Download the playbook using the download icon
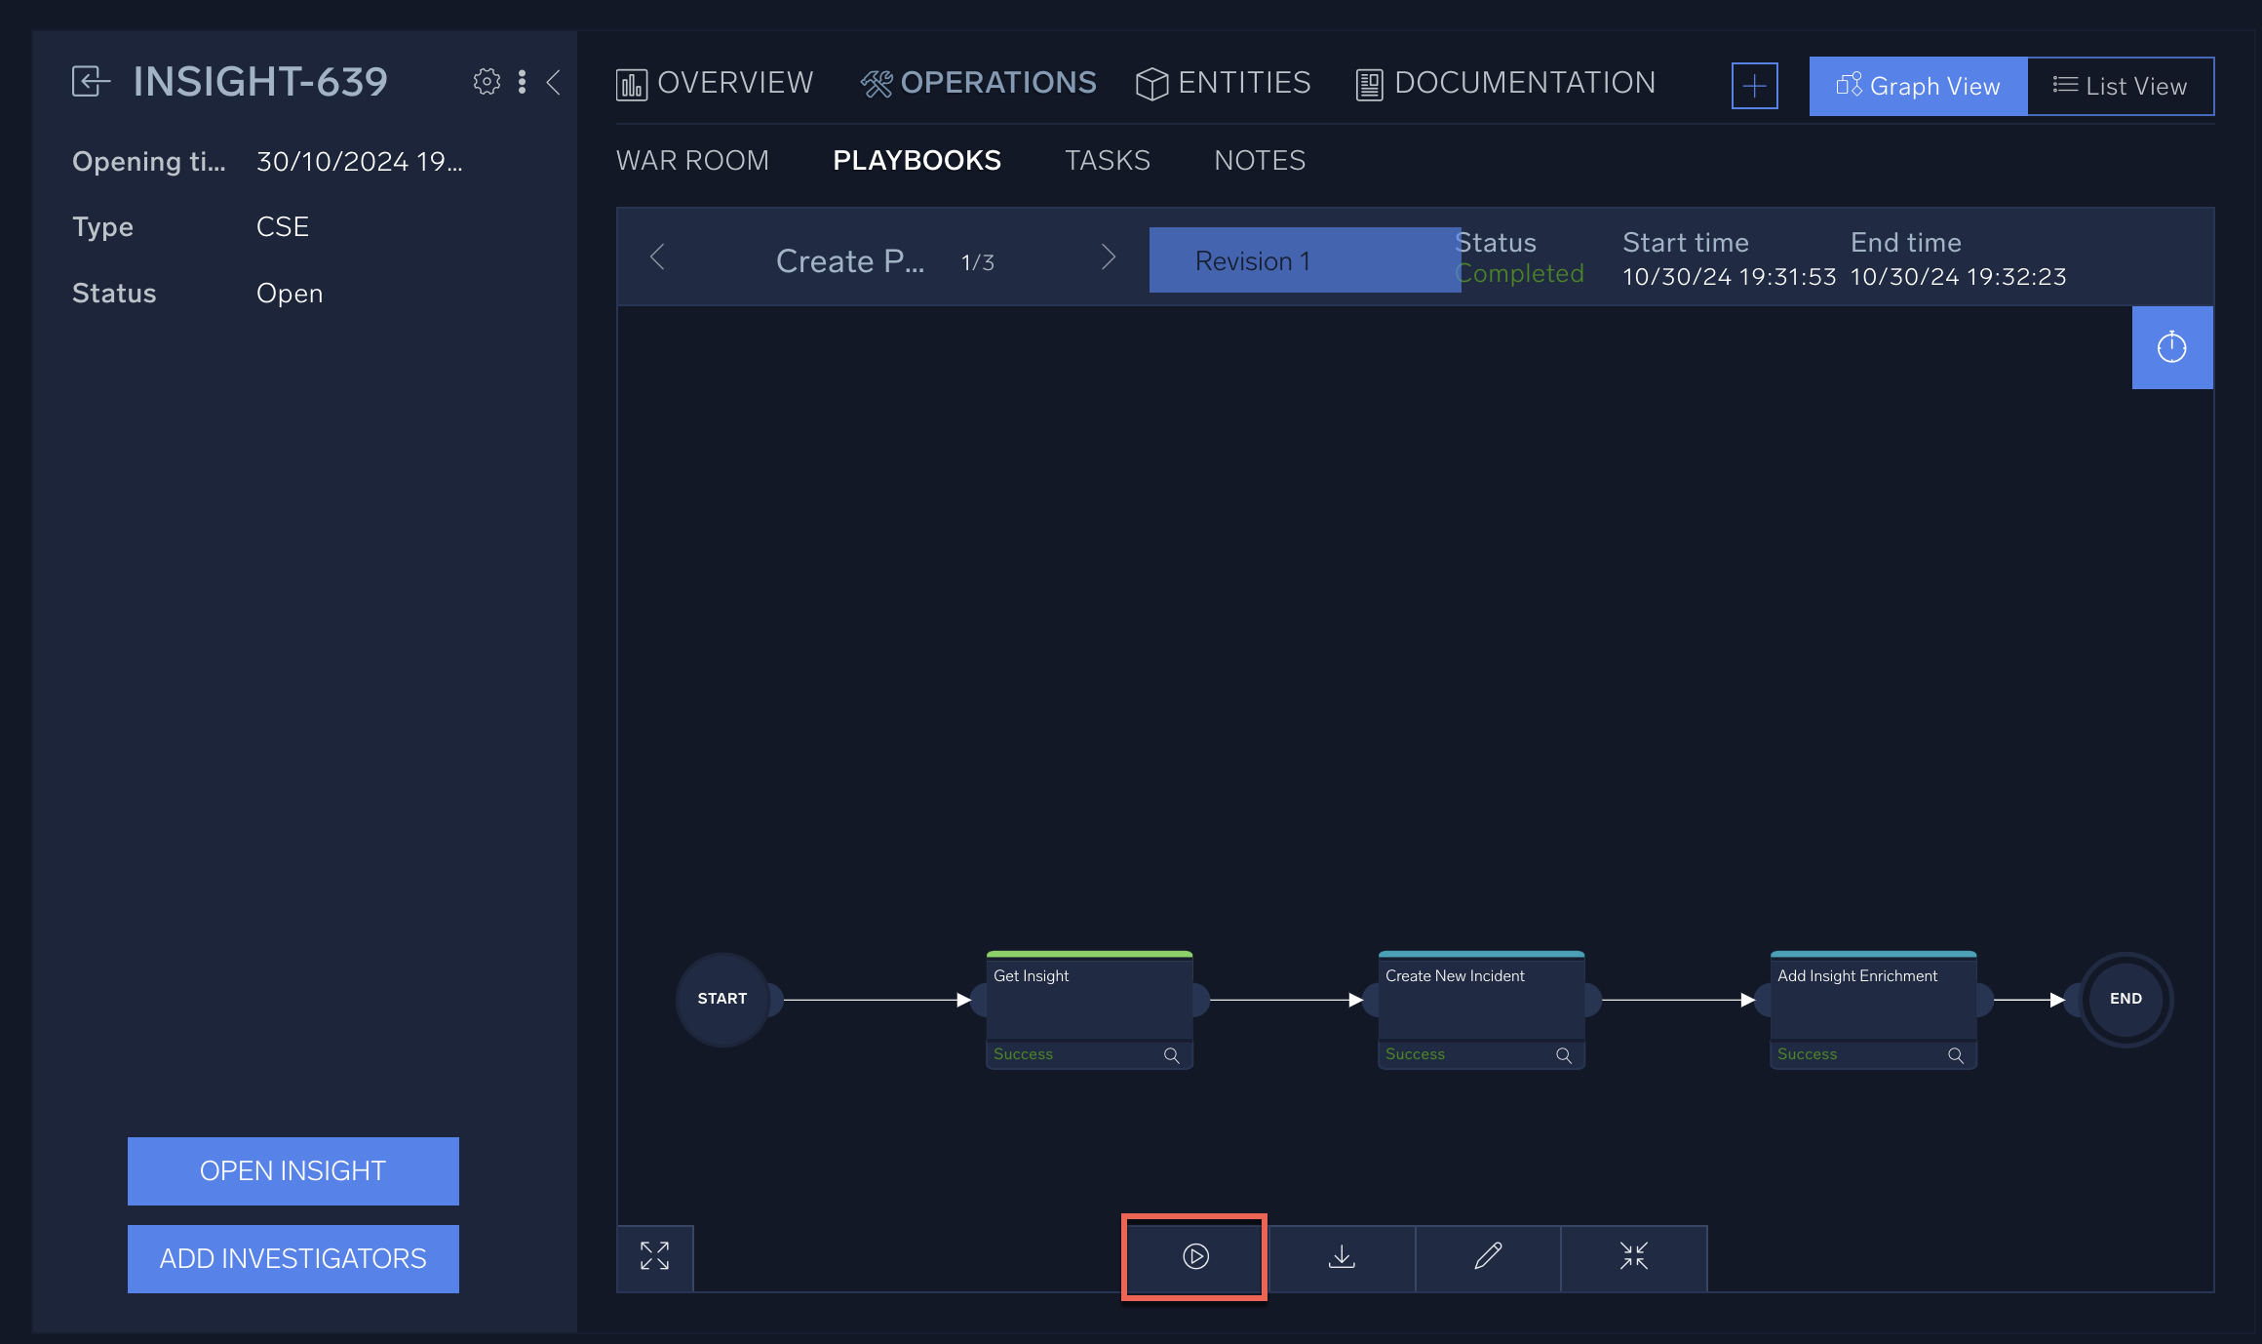The image size is (2262, 1344). pyautogui.click(x=1342, y=1257)
